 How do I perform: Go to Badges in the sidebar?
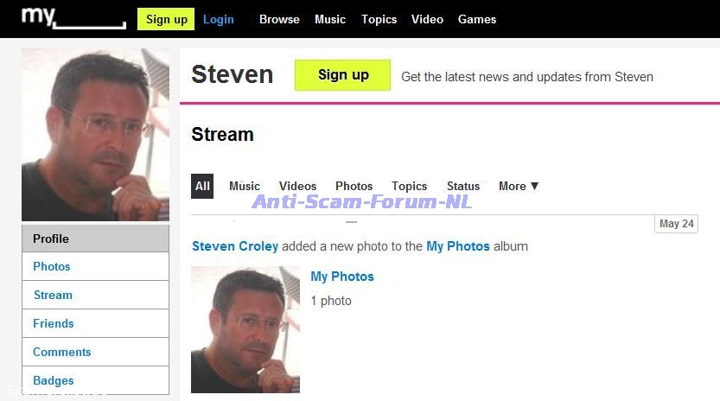pos(54,380)
